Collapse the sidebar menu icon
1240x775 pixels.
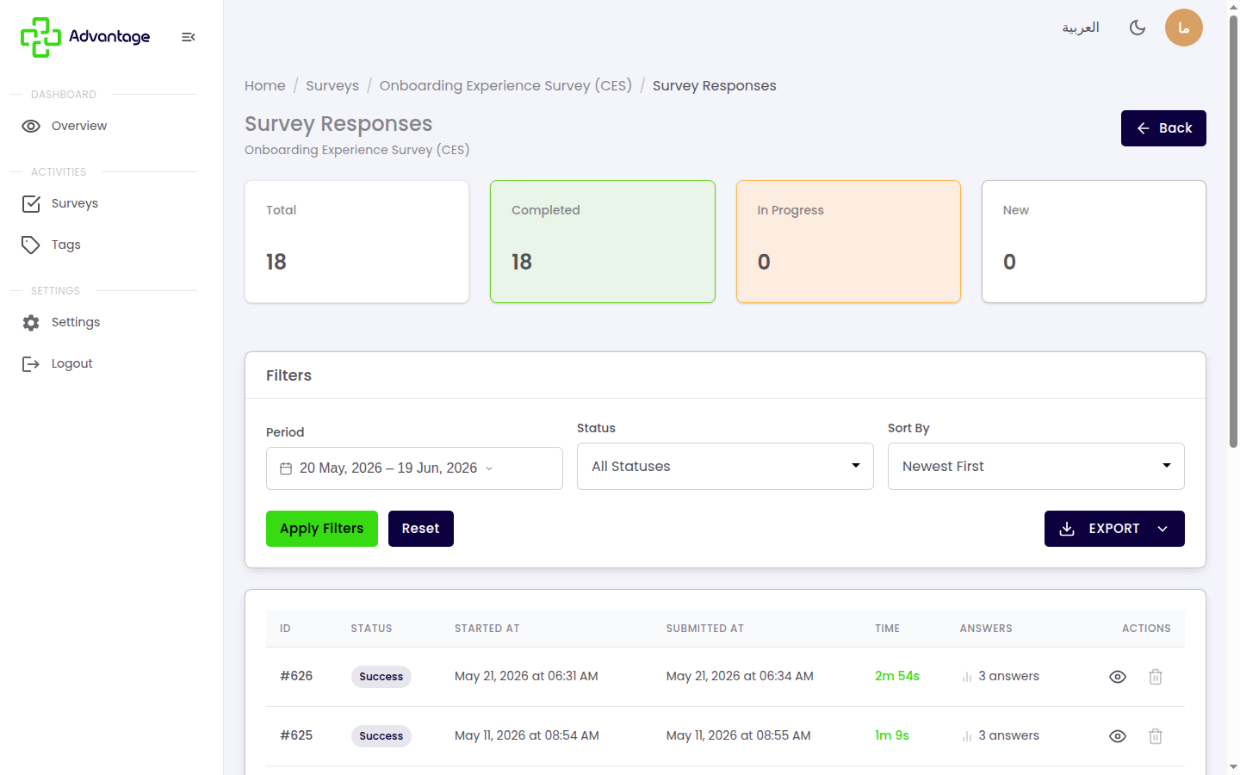pyautogui.click(x=189, y=37)
